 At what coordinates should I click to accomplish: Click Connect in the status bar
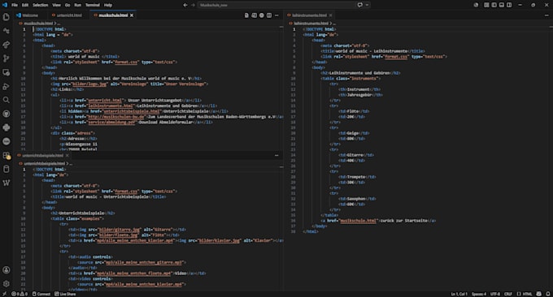coord(41,294)
